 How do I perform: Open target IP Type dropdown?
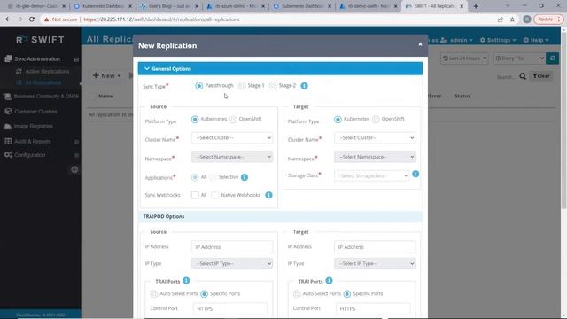(375, 264)
